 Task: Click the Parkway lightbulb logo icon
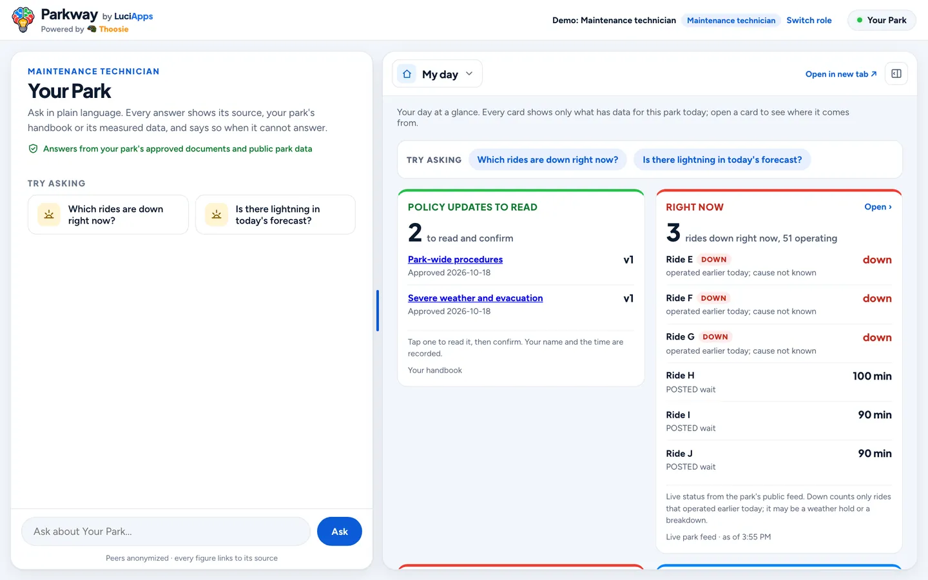(23, 20)
